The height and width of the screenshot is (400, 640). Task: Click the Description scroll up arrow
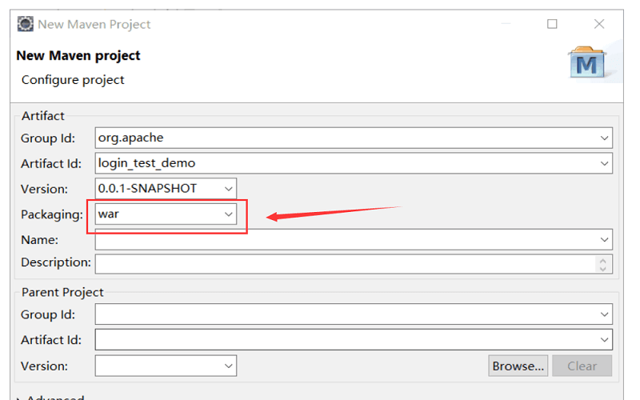tap(603, 261)
